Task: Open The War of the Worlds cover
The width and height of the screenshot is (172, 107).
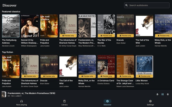Action: pos(106,26)
